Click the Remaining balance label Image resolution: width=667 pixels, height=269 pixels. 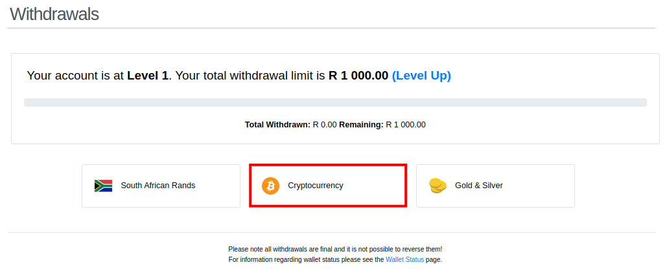pos(361,125)
